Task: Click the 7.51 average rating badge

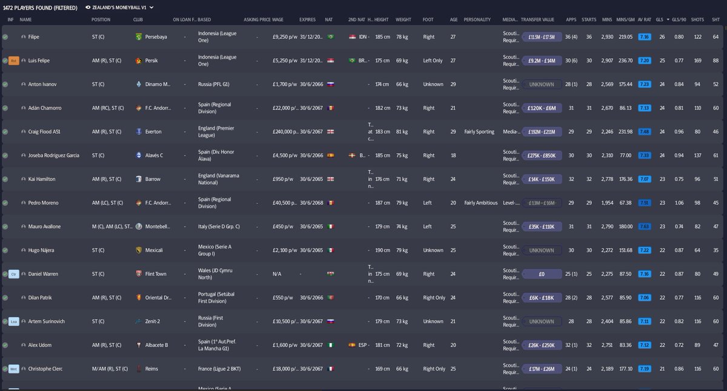Action: click(645, 202)
